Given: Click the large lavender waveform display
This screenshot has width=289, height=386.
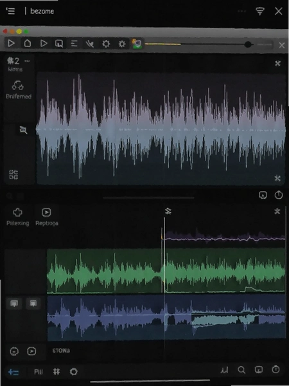Looking at the screenshot, I should [x=161, y=129].
